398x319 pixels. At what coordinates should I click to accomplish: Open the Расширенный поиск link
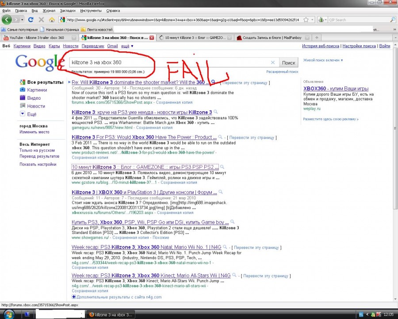coord(282,71)
